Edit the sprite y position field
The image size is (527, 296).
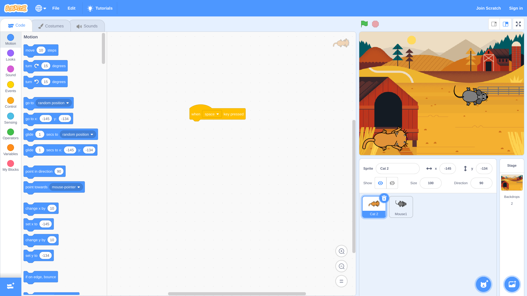point(484,169)
